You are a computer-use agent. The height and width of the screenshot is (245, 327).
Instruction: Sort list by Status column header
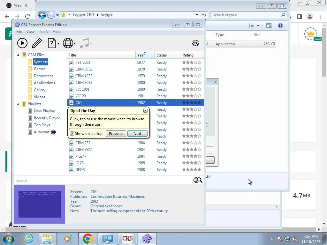point(167,55)
